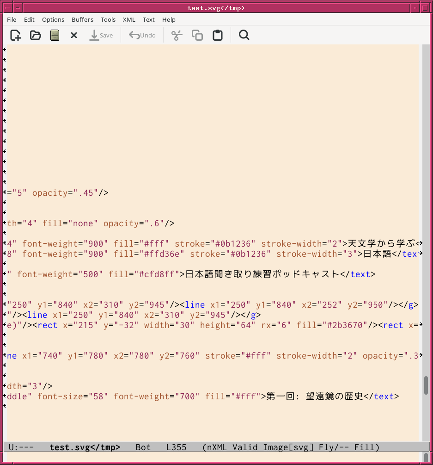
Task: Open the XML menu
Action: pyautogui.click(x=129, y=19)
